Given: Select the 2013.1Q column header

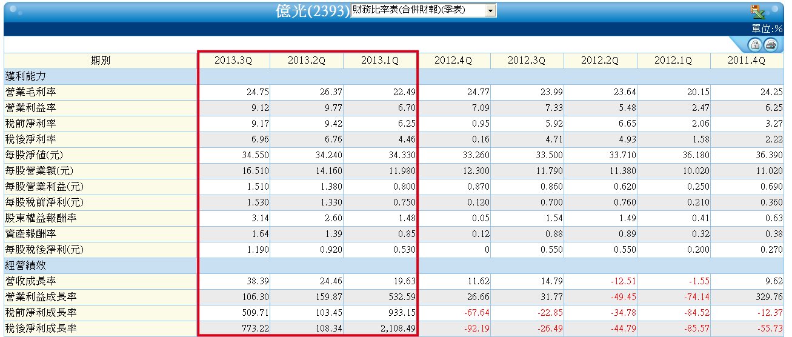Looking at the screenshot, I should point(380,61).
